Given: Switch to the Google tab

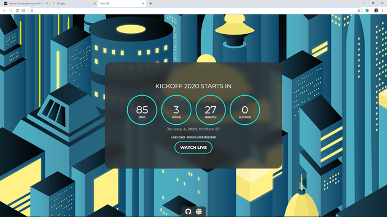Looking at the screenshot, I should pos(73,3).
